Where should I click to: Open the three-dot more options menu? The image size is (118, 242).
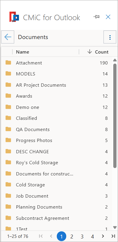coord(110,37)
